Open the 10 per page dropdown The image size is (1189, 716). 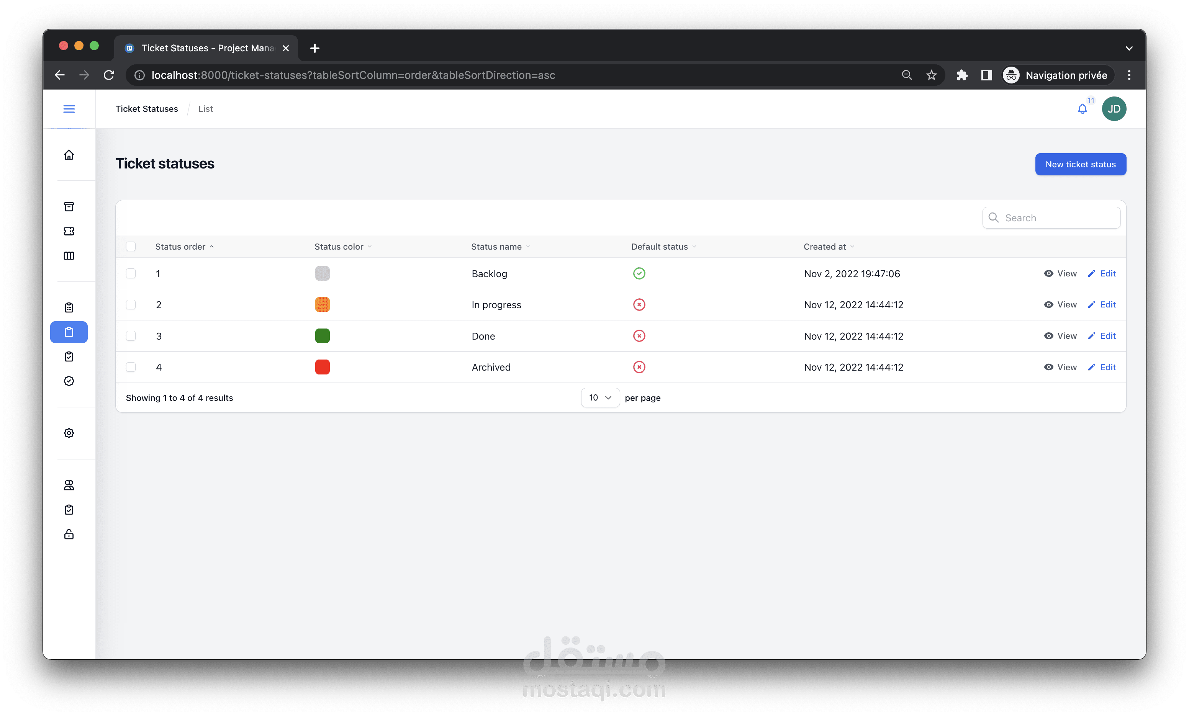click(600, 397)
